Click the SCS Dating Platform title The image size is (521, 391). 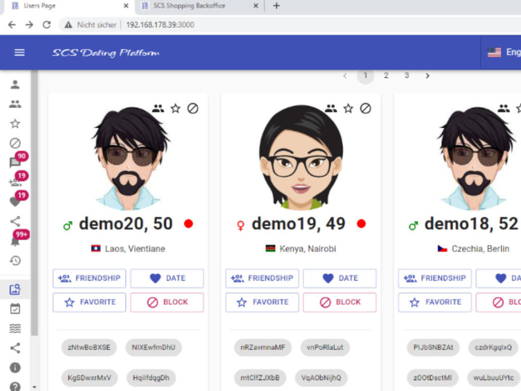(106, 53)
